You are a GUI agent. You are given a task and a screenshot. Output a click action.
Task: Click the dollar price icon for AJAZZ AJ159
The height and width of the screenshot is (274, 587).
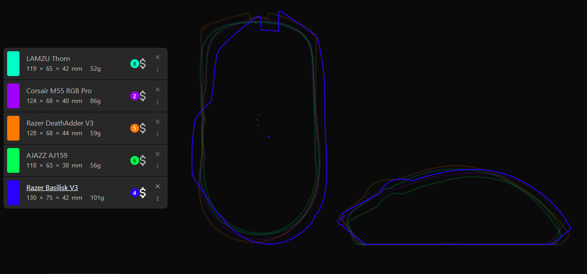pos(143,160)
